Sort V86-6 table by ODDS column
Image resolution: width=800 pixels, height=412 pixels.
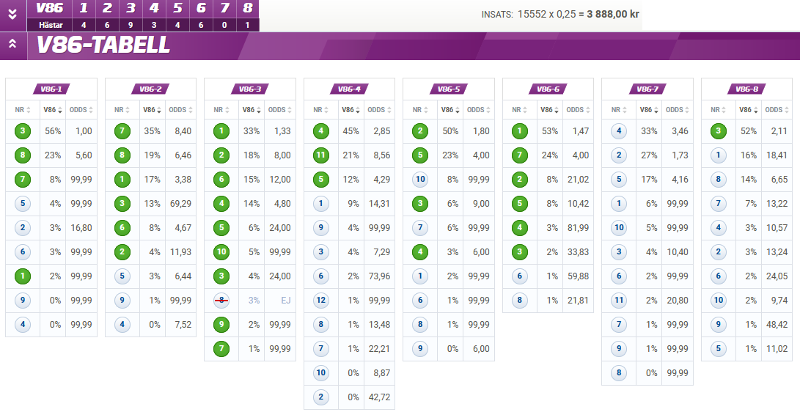click(x=578, y=110)
